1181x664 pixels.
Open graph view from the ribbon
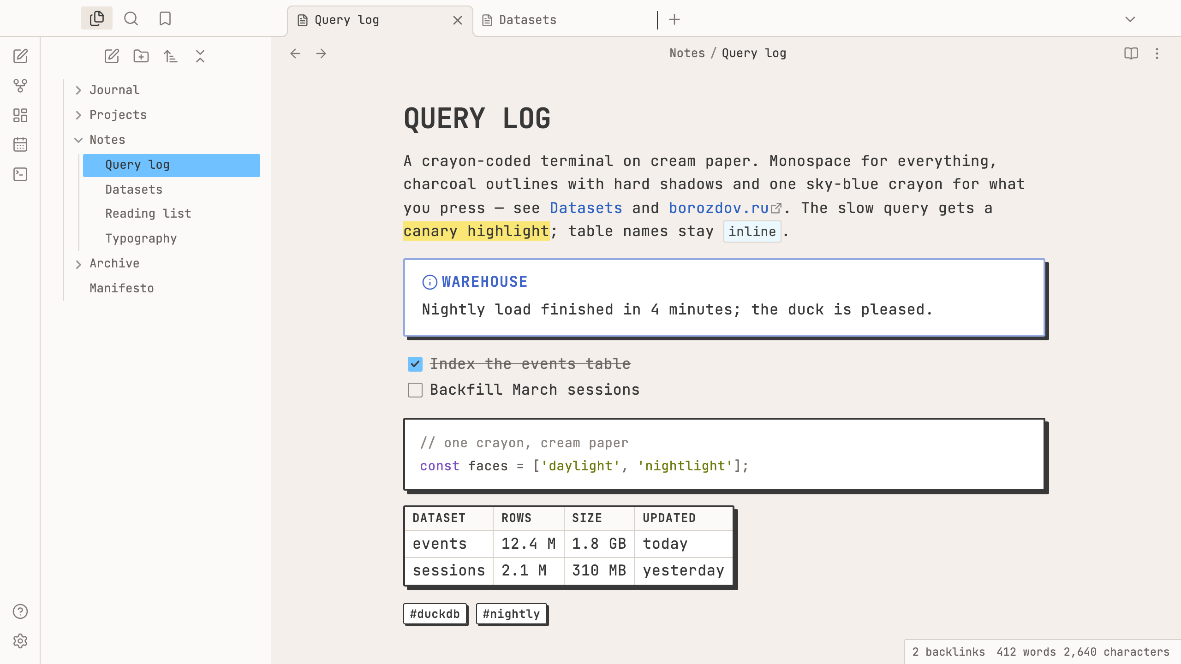point(20,86)
